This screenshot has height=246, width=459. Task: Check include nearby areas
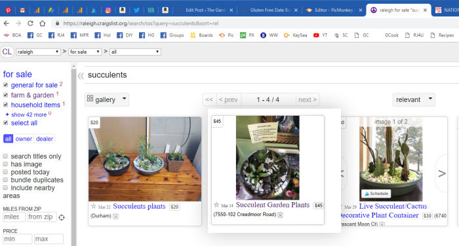[5, 188]
